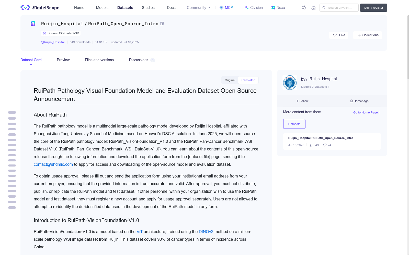
Task: Open the Files and versions tab
Action: click(99, 60)
